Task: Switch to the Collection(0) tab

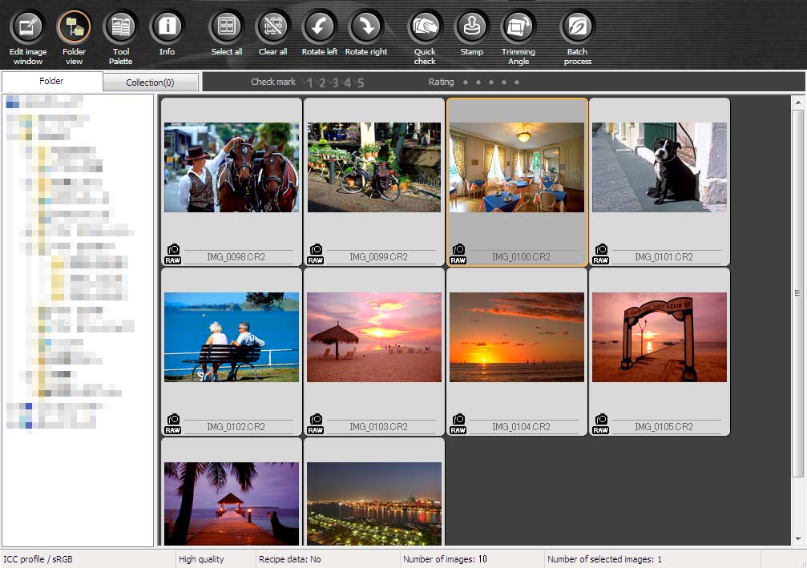Action: click(151, 83)
